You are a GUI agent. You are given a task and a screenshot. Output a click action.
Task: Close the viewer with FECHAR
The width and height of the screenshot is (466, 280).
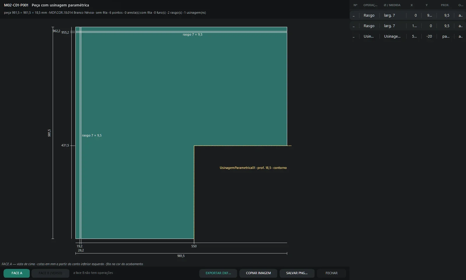331,273
